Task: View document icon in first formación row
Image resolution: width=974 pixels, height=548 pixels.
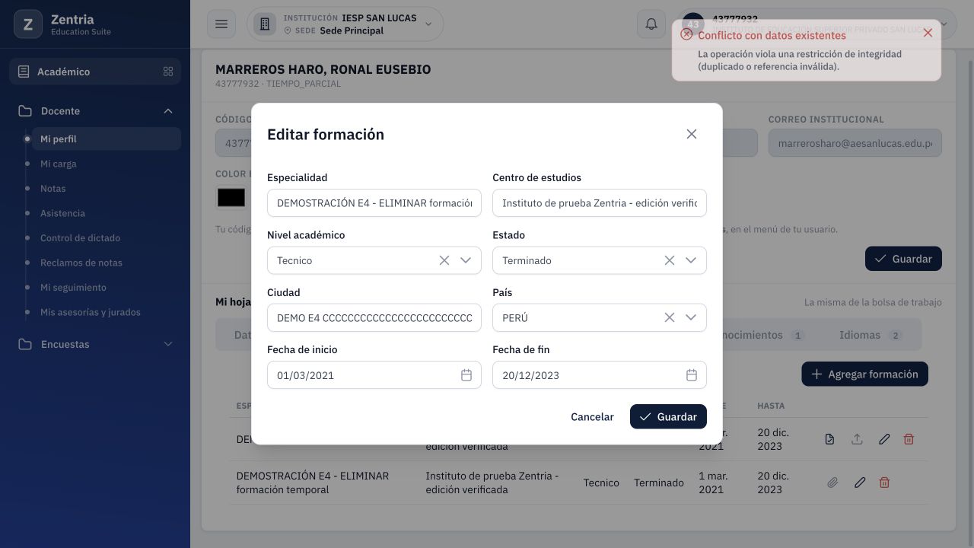Action: click(x=829, y=439)
